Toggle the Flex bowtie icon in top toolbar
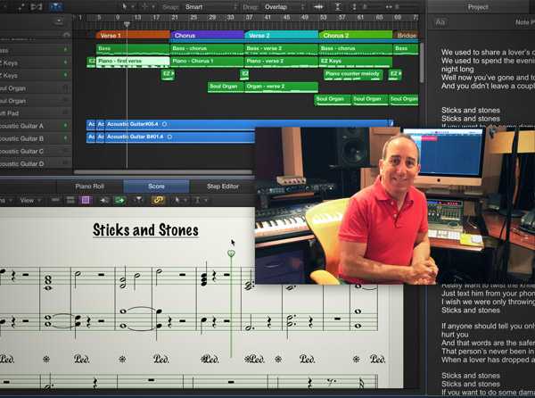 click(x=37, y=6)
